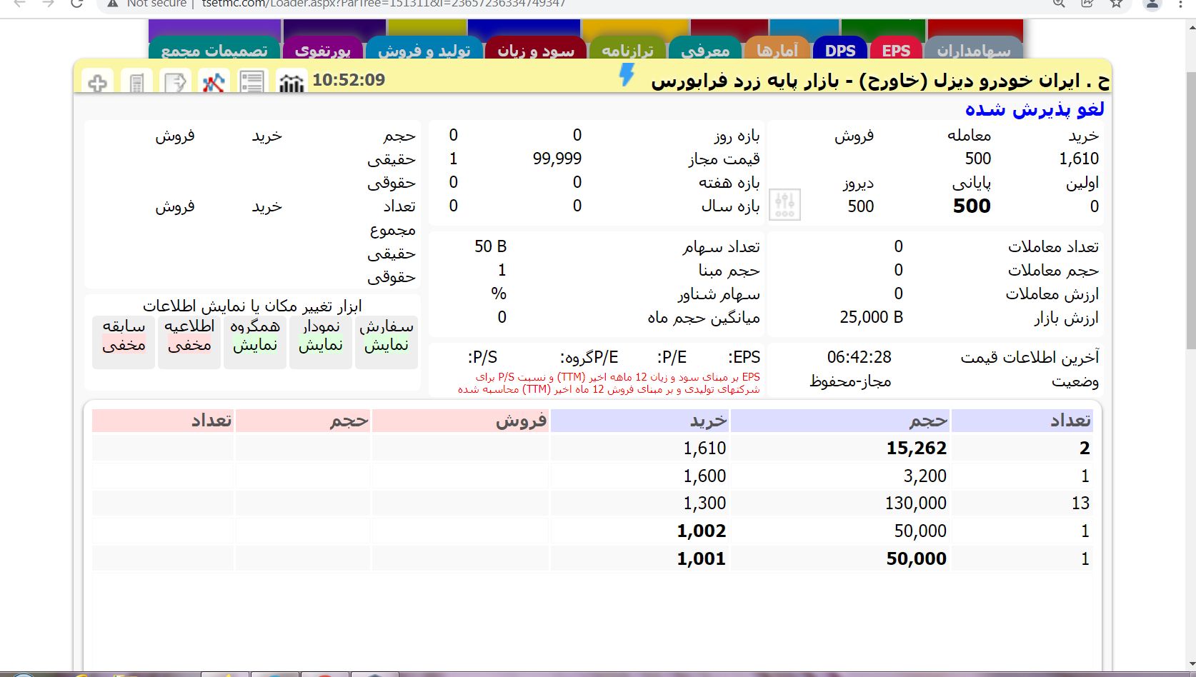
Task: Open the bar chart icon beside clock
Action: click(x=291, y=82)
